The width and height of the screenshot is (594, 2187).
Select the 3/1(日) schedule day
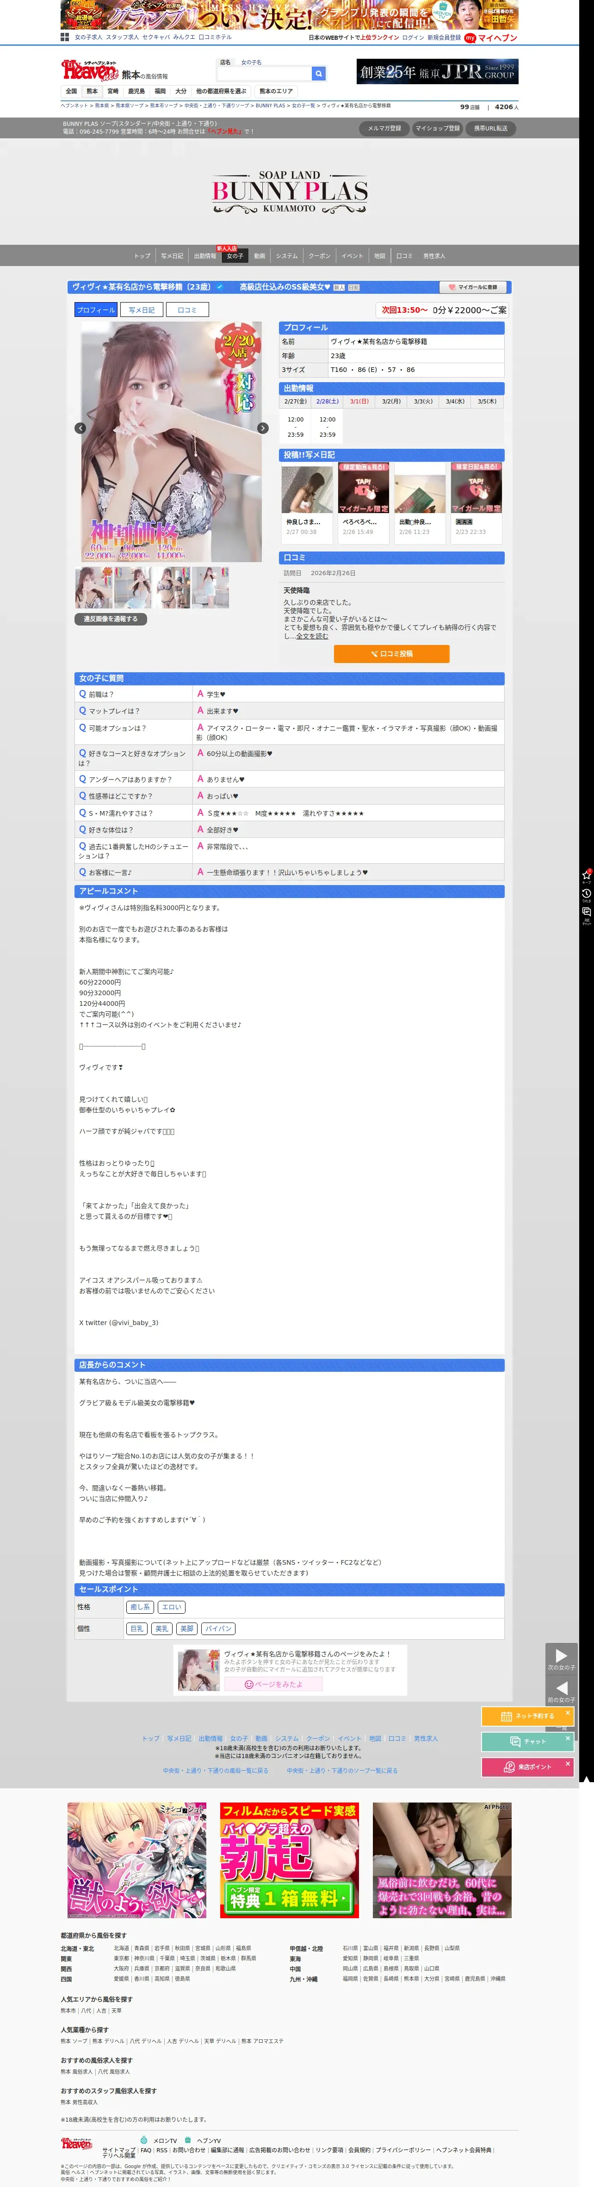pos(359,402)
